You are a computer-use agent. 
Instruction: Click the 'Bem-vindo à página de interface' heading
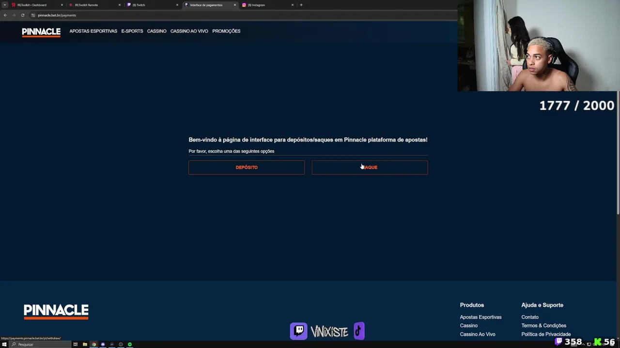click(x=308, y=140)
